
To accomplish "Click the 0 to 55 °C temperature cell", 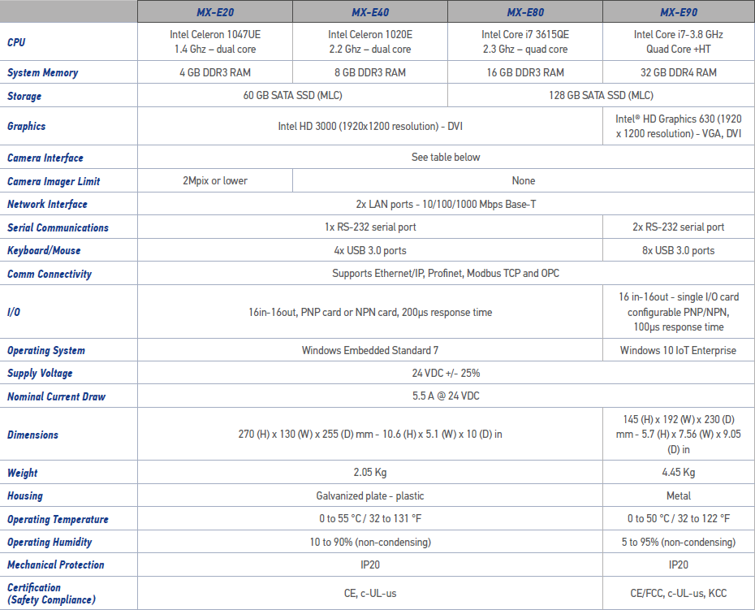I will pos(370,518).
